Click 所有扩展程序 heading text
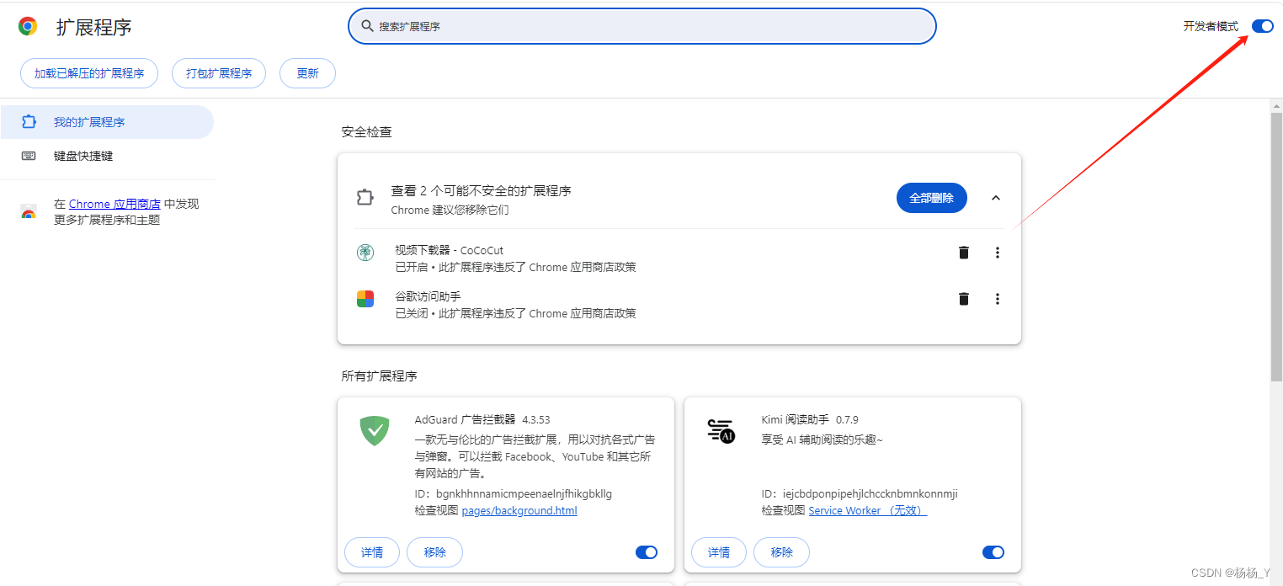Screen dimensions: 1283x586 pos(379,376)
